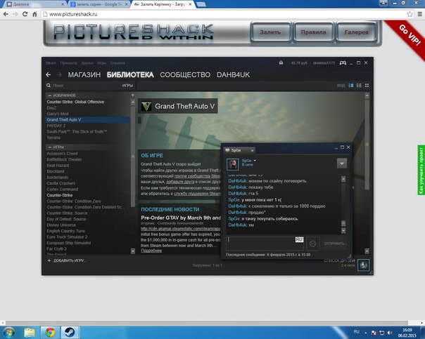Viewport: 425px width, 339px height.
Task: Open chat options dropdown button
Action: tap(342, 164)
